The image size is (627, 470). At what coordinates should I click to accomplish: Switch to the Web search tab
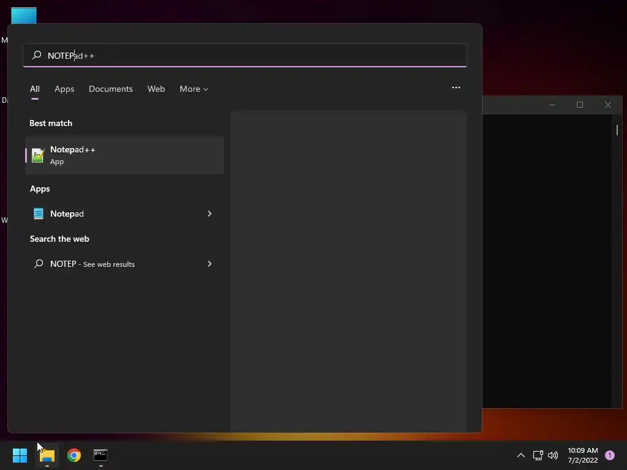click(156, 89)
